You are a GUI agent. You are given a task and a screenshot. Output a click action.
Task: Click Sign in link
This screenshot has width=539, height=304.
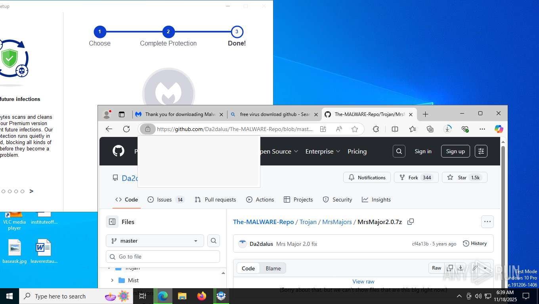click(x=423, y=151)
